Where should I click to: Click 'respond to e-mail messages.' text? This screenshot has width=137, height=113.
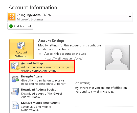click(95, 92)
